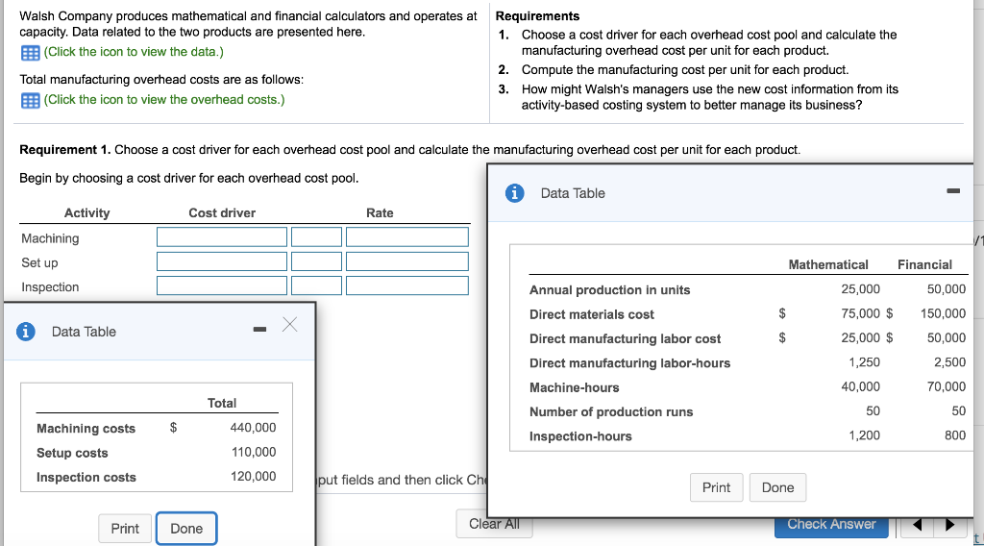Click the Inspection rate input field
The width and height of the screenshot is (984, 546).
pyautogui.click(x=407, y=285)
